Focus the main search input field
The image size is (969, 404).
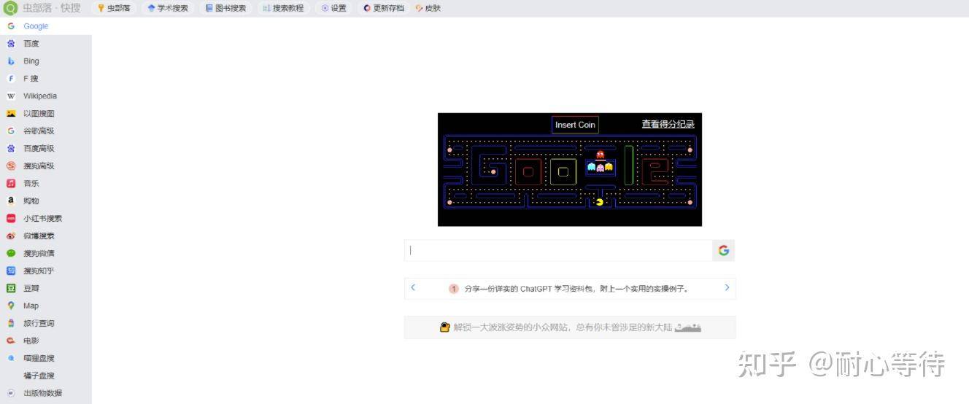tap(558, 250)
